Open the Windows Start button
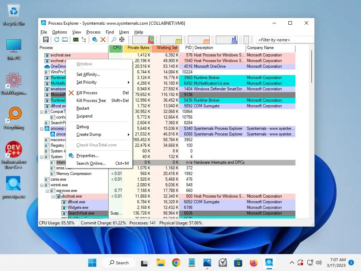The width and height of the screenshot is (361, 271). [92, 263]
